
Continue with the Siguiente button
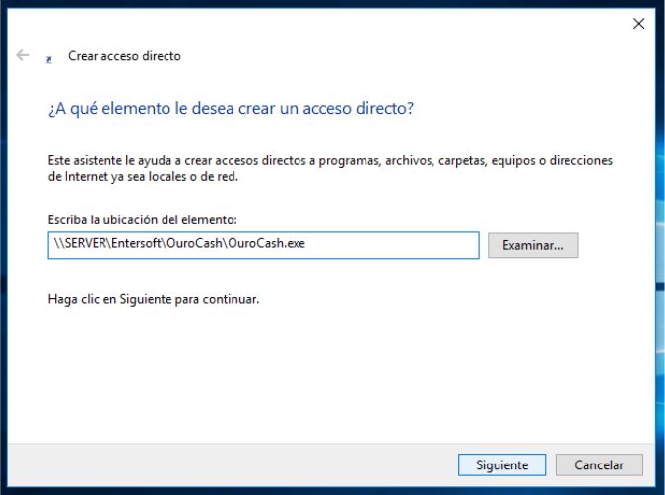pos(501,464)
